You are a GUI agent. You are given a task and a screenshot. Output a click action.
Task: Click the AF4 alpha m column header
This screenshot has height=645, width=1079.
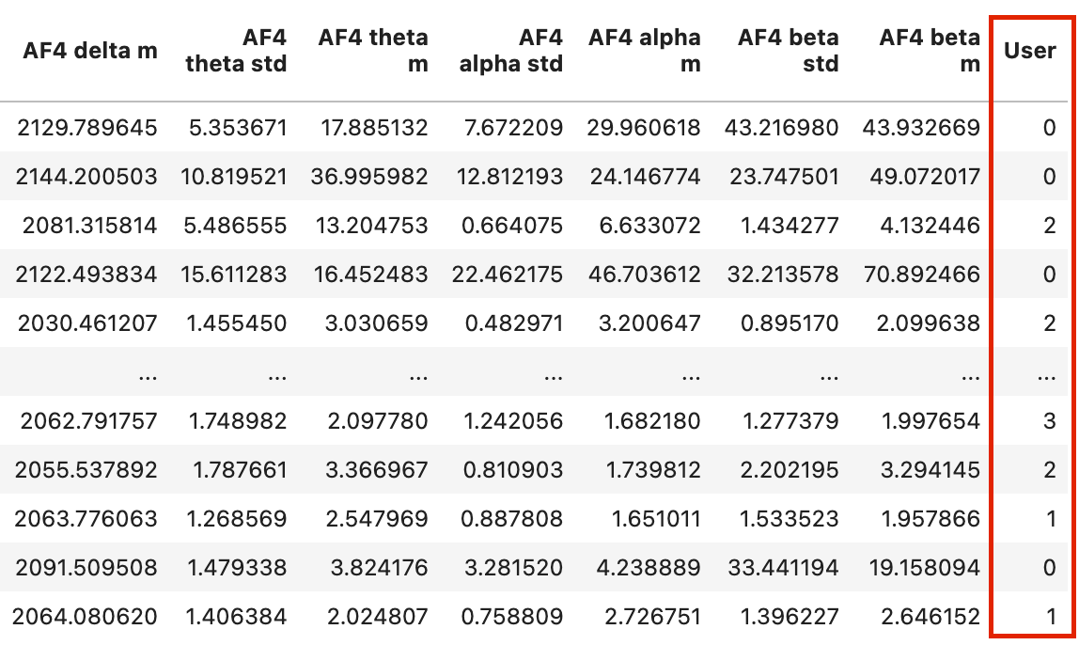click(x=644, y=50)
